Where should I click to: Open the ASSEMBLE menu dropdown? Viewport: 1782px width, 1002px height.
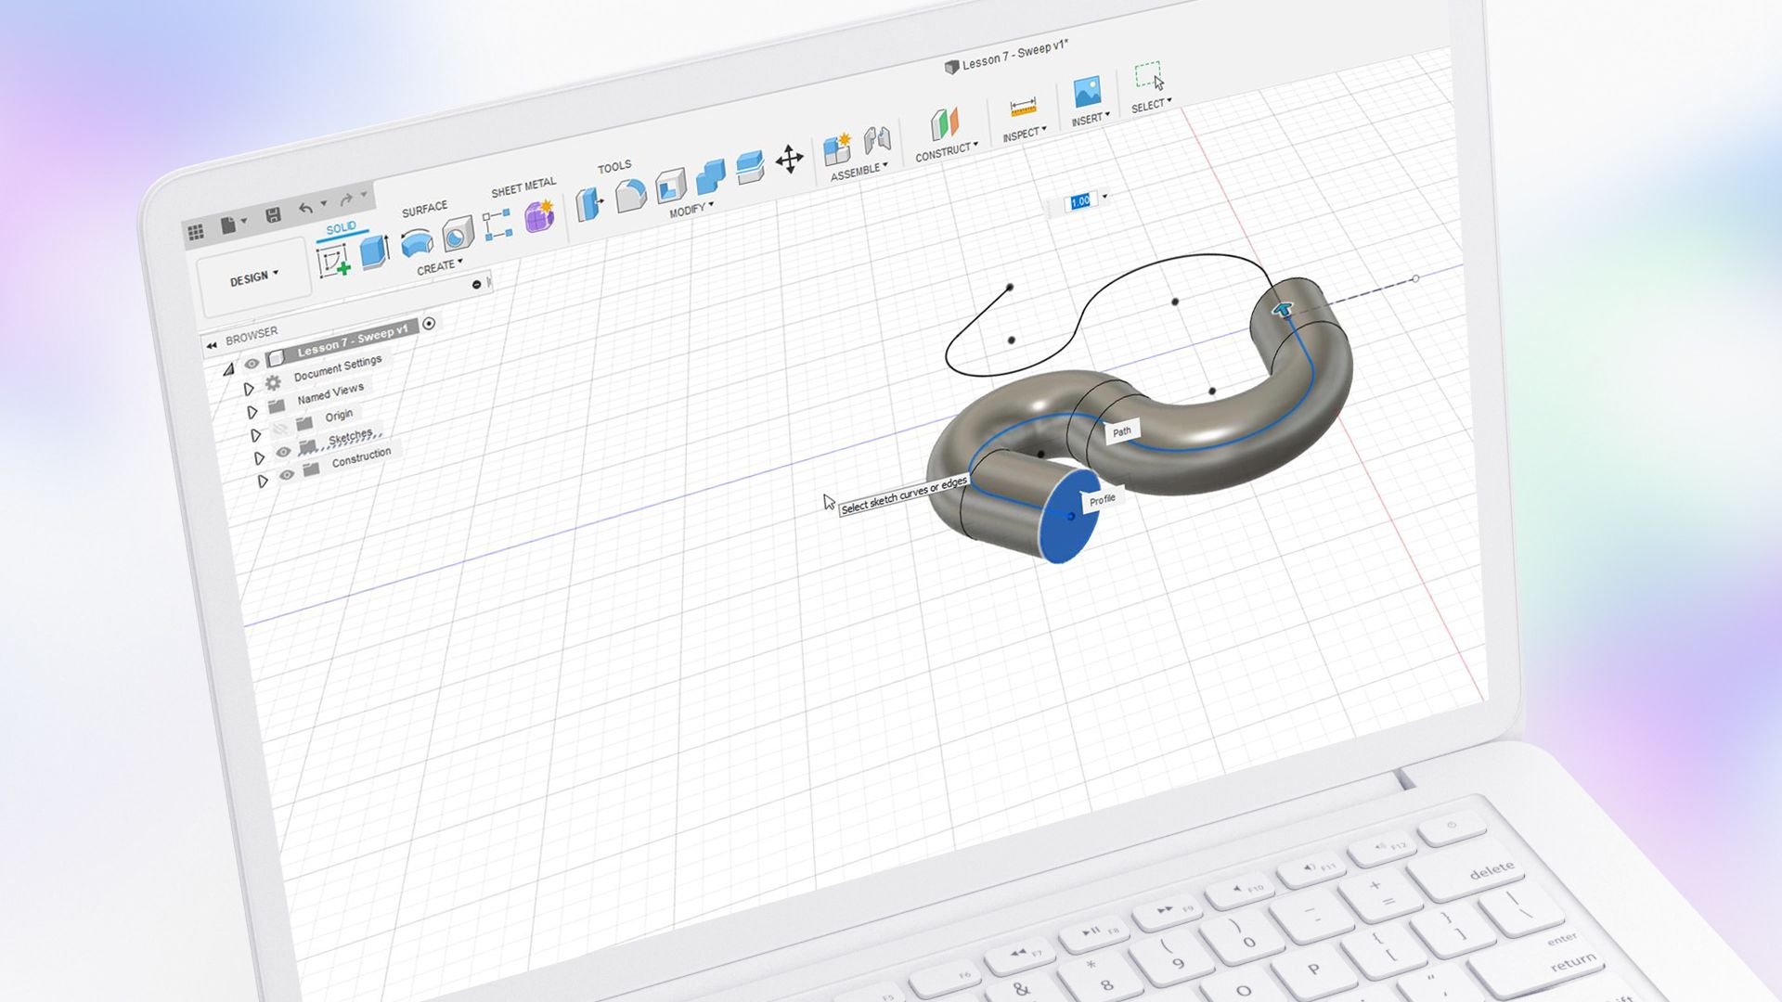coord(859,171)
